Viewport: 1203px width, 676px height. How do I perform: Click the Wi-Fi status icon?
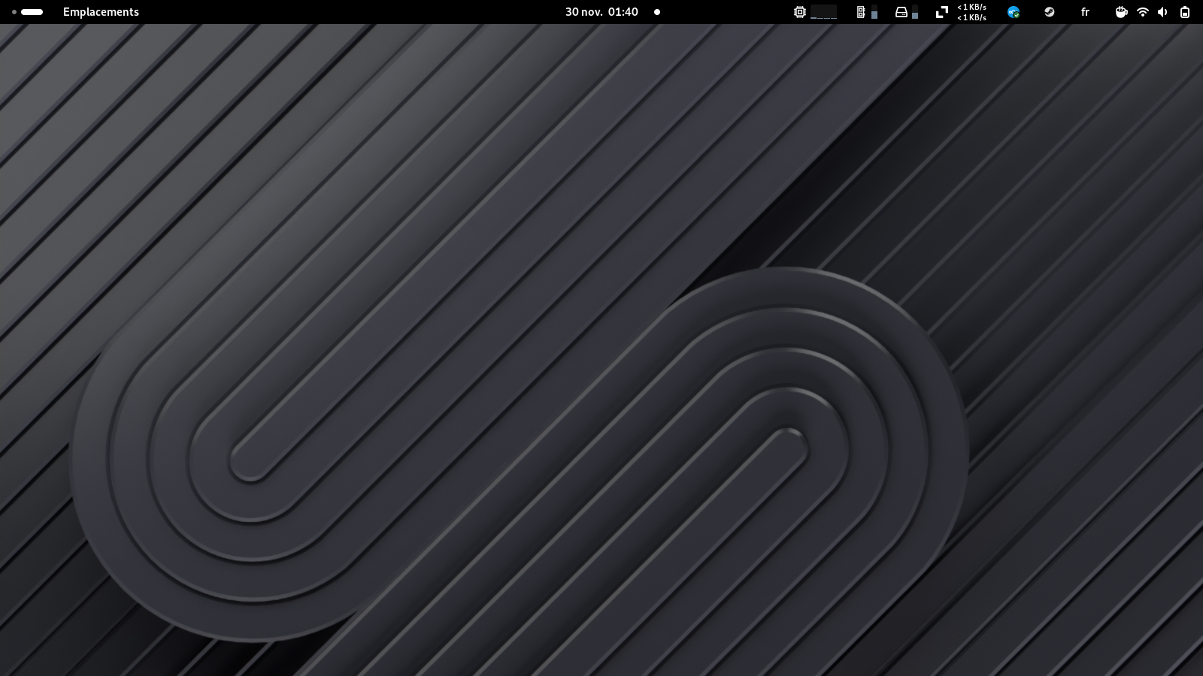pos(1143,12)
